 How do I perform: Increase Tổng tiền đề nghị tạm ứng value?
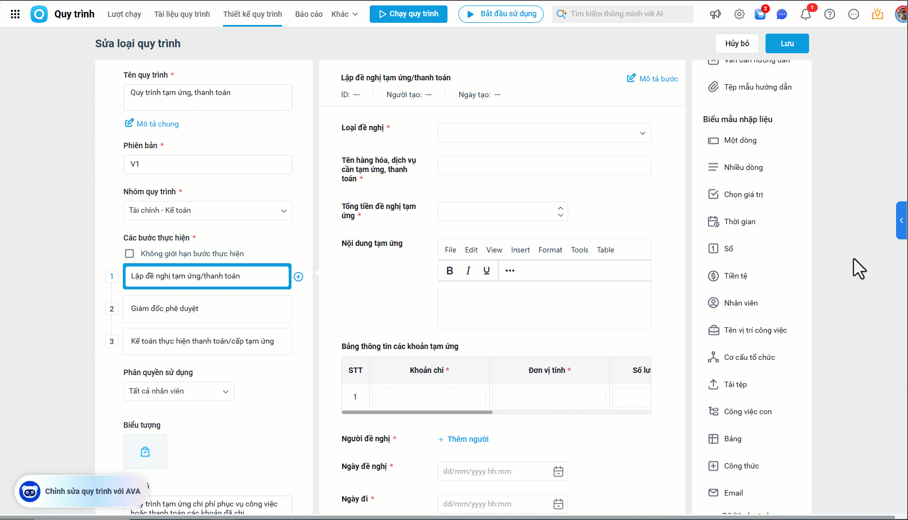coord(561,208)
